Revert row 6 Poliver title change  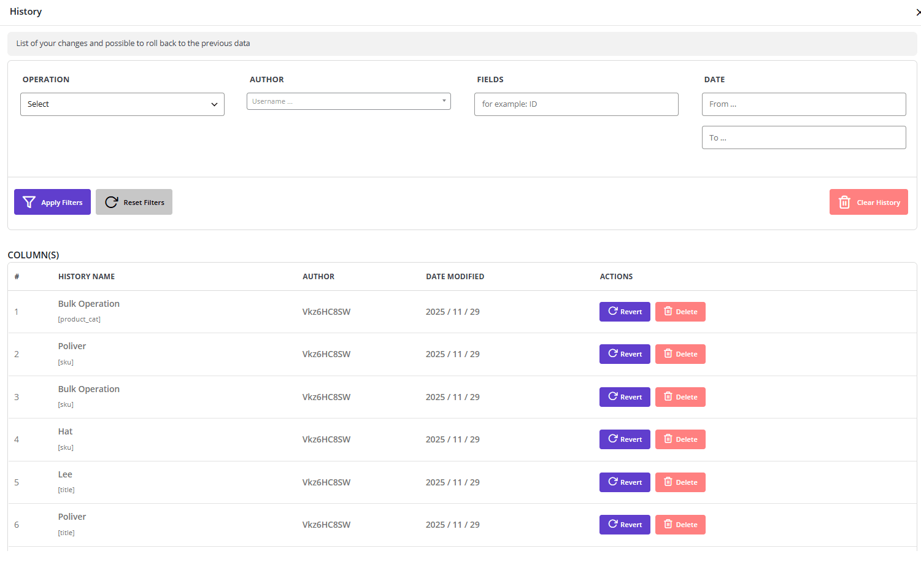click(x=625, y=525)
